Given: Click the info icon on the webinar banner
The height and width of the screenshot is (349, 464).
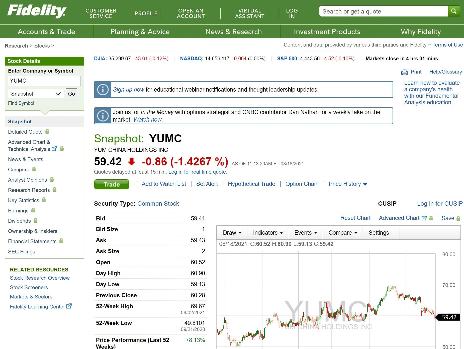Looking at the screenshot, I should point(103,90).
